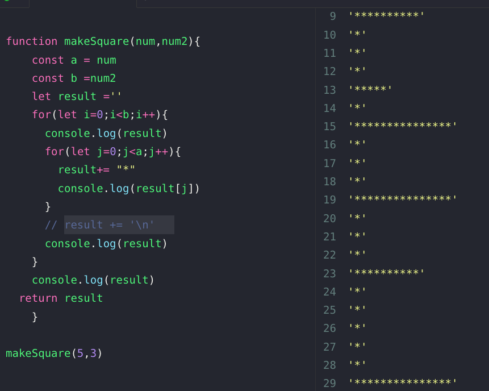Click output line number 14
Viewport: 489px width, 391px height.
click(x=329, y=109)
